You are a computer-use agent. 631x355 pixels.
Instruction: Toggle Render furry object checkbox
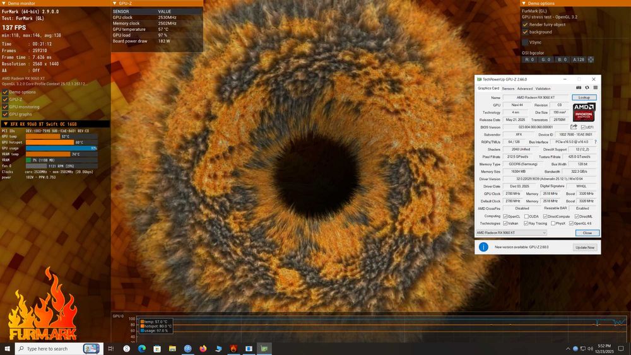[525, 25]
